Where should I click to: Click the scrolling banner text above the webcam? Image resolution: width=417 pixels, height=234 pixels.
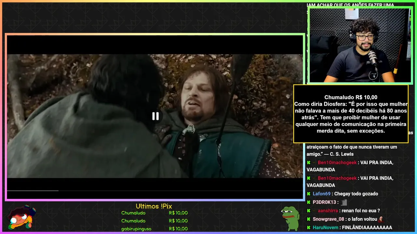[x=351, y=5]
